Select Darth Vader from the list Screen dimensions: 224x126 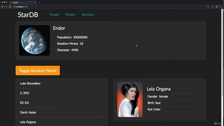point(62,112)
